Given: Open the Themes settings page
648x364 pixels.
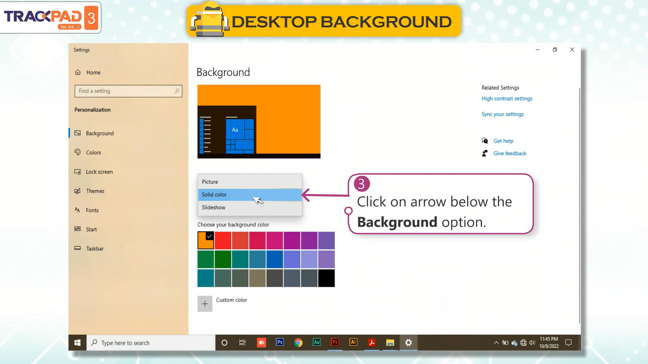Looking at the screenshot, I should [x=95, y=191].
